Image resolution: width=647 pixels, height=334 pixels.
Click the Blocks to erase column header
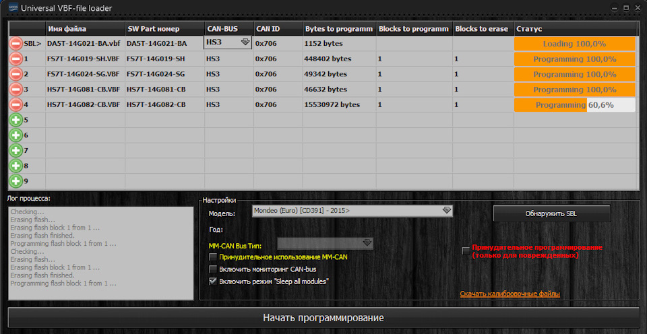coord(483,29)
